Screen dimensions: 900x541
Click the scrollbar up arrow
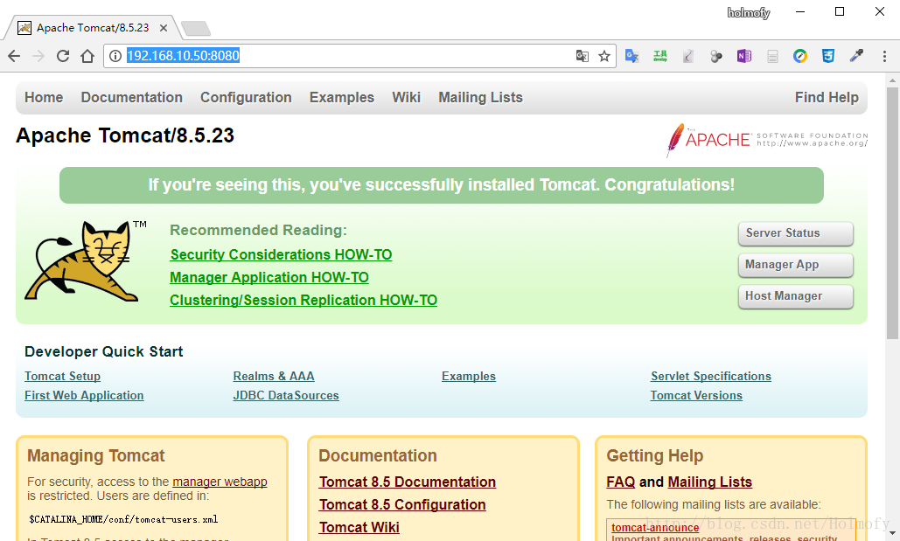pyautogui.click(x=892, y=80)
